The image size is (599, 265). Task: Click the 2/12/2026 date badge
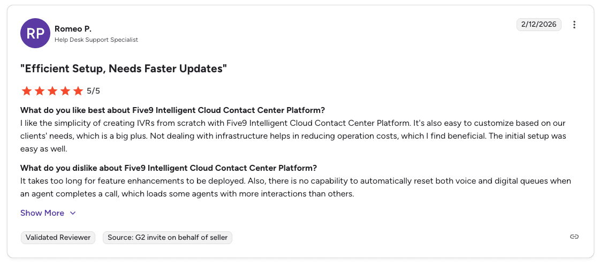pyautogui.click(x=539, y=25)
